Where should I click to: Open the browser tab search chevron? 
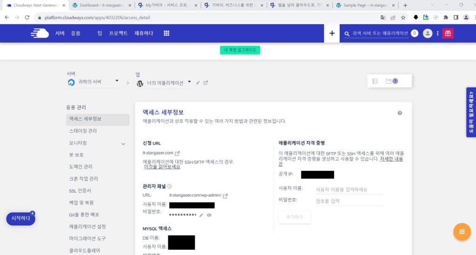click(x=432, y=5)
